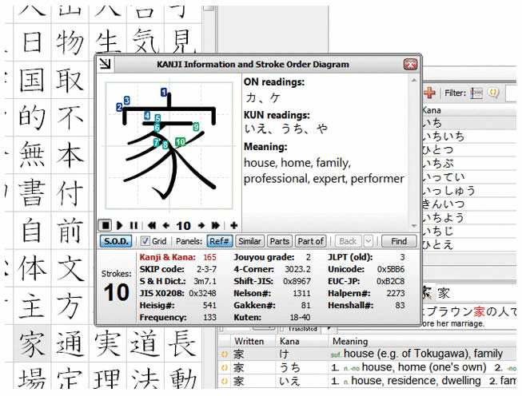
Task: Click the orange speech icon after Filter
Action: (492, 93)
